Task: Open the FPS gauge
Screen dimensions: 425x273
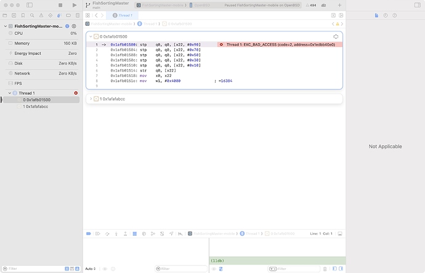Action: [x=42, y=83]
